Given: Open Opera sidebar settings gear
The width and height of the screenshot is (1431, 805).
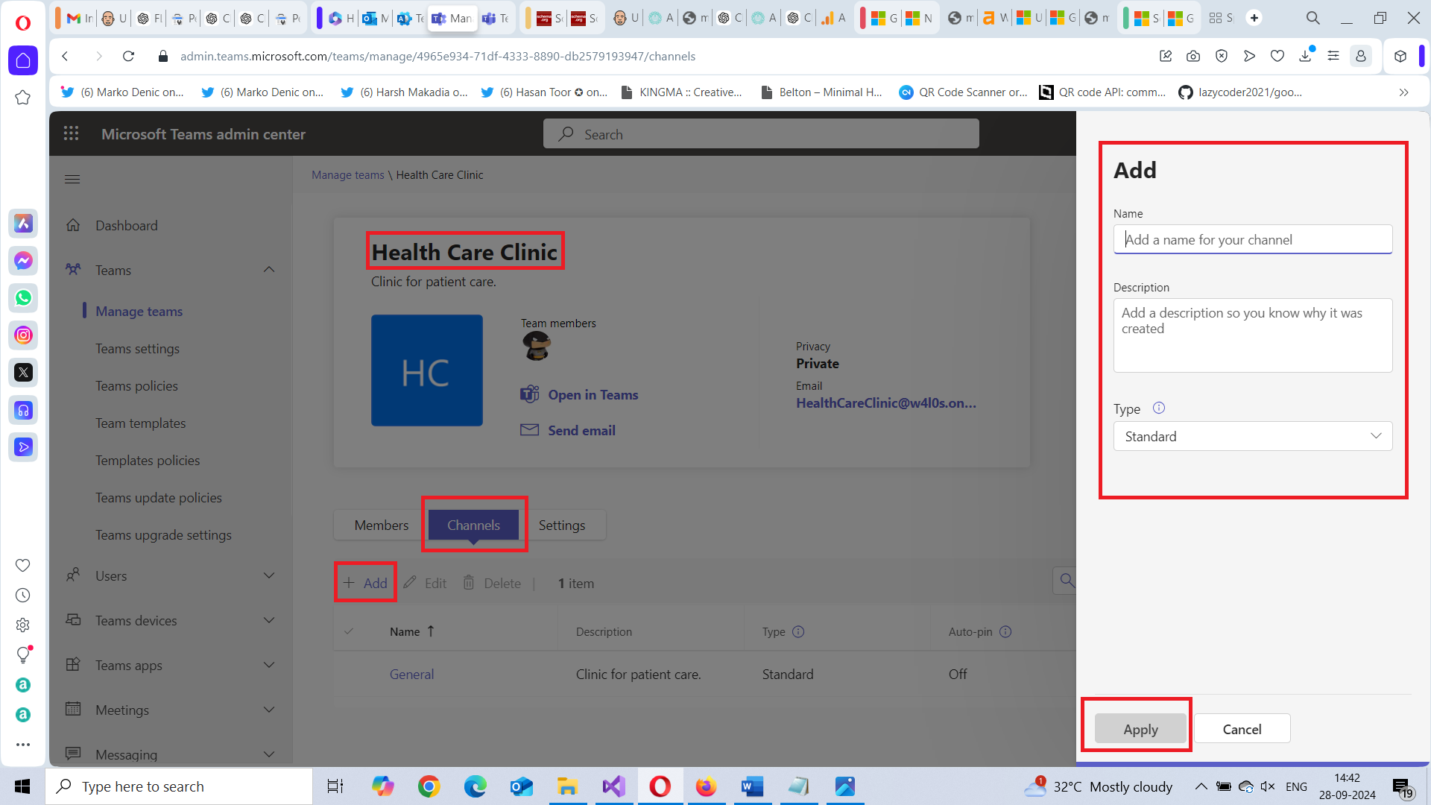Looking at the screenshot, I should [x=23, y=625].
